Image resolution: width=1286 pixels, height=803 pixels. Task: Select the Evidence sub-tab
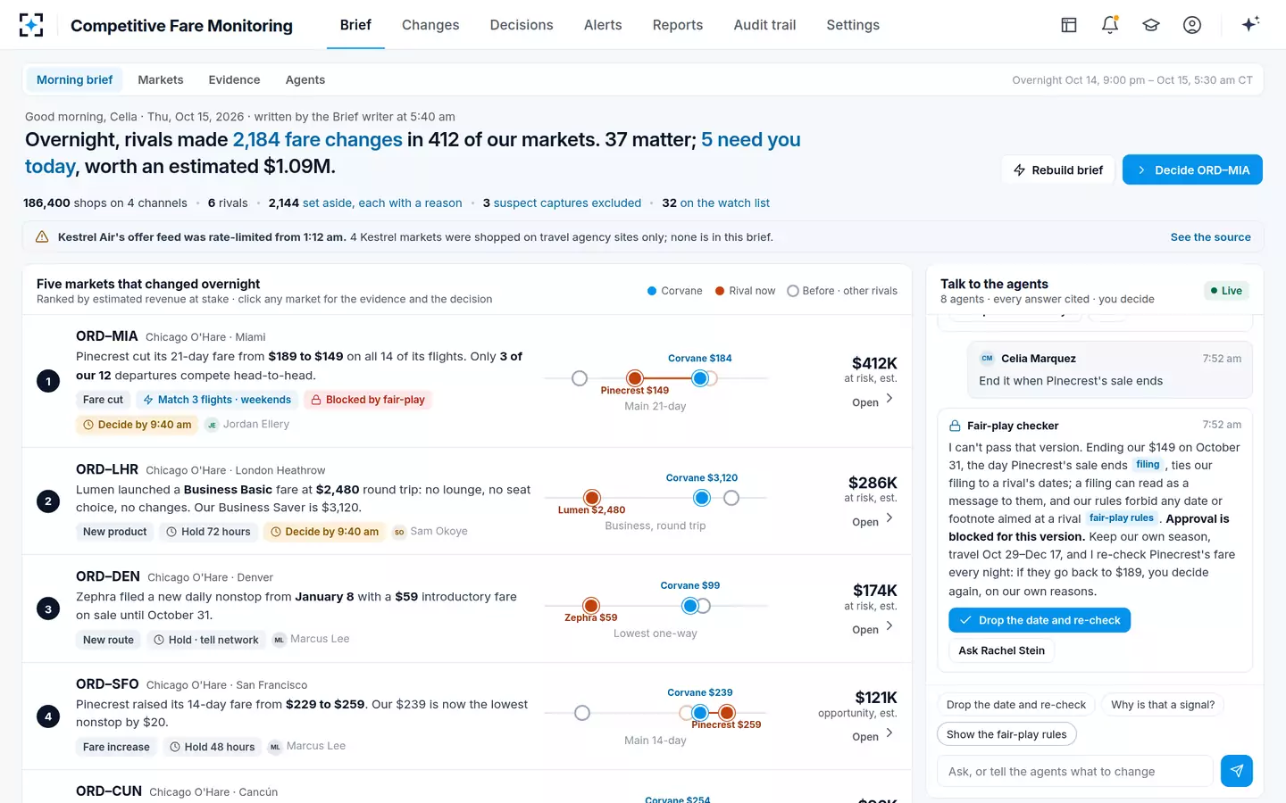click(234, 79)
